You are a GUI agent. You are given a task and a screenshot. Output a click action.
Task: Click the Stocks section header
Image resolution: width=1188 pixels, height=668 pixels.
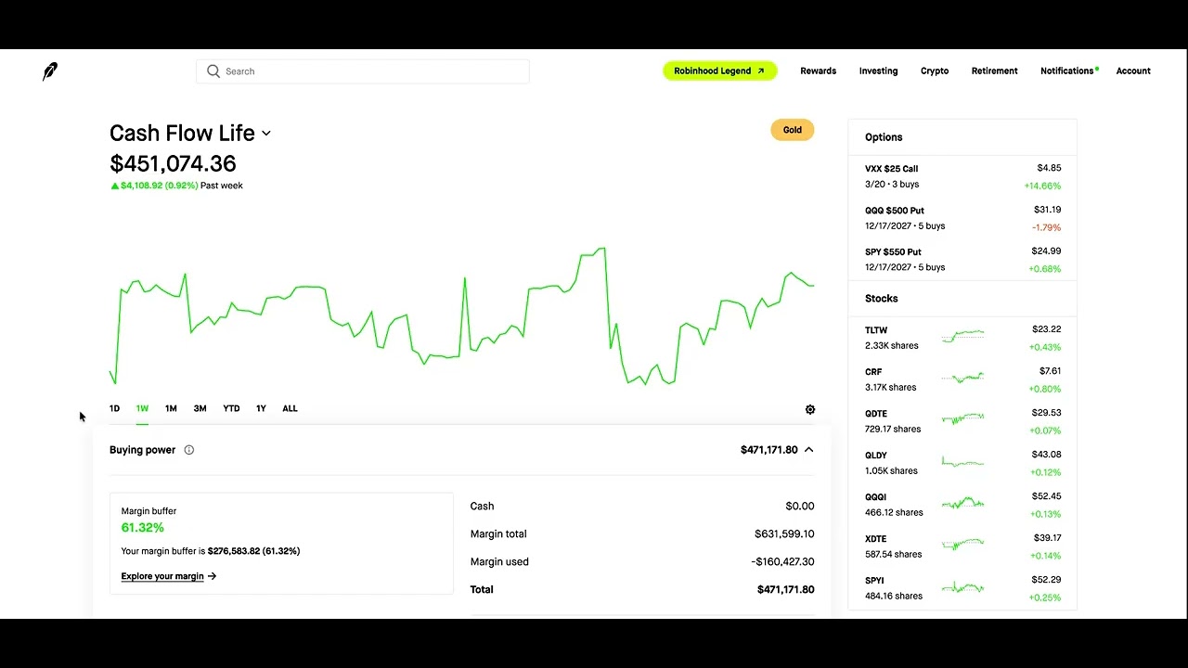tap(881, 299)
